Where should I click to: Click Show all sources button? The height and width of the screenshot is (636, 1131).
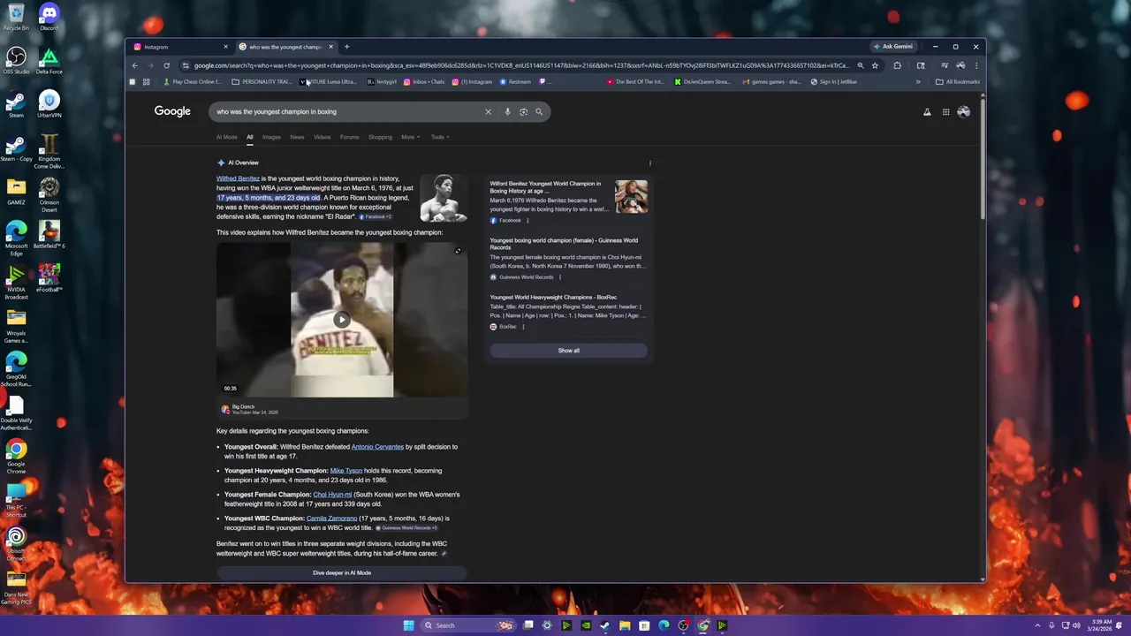[568, 351]
